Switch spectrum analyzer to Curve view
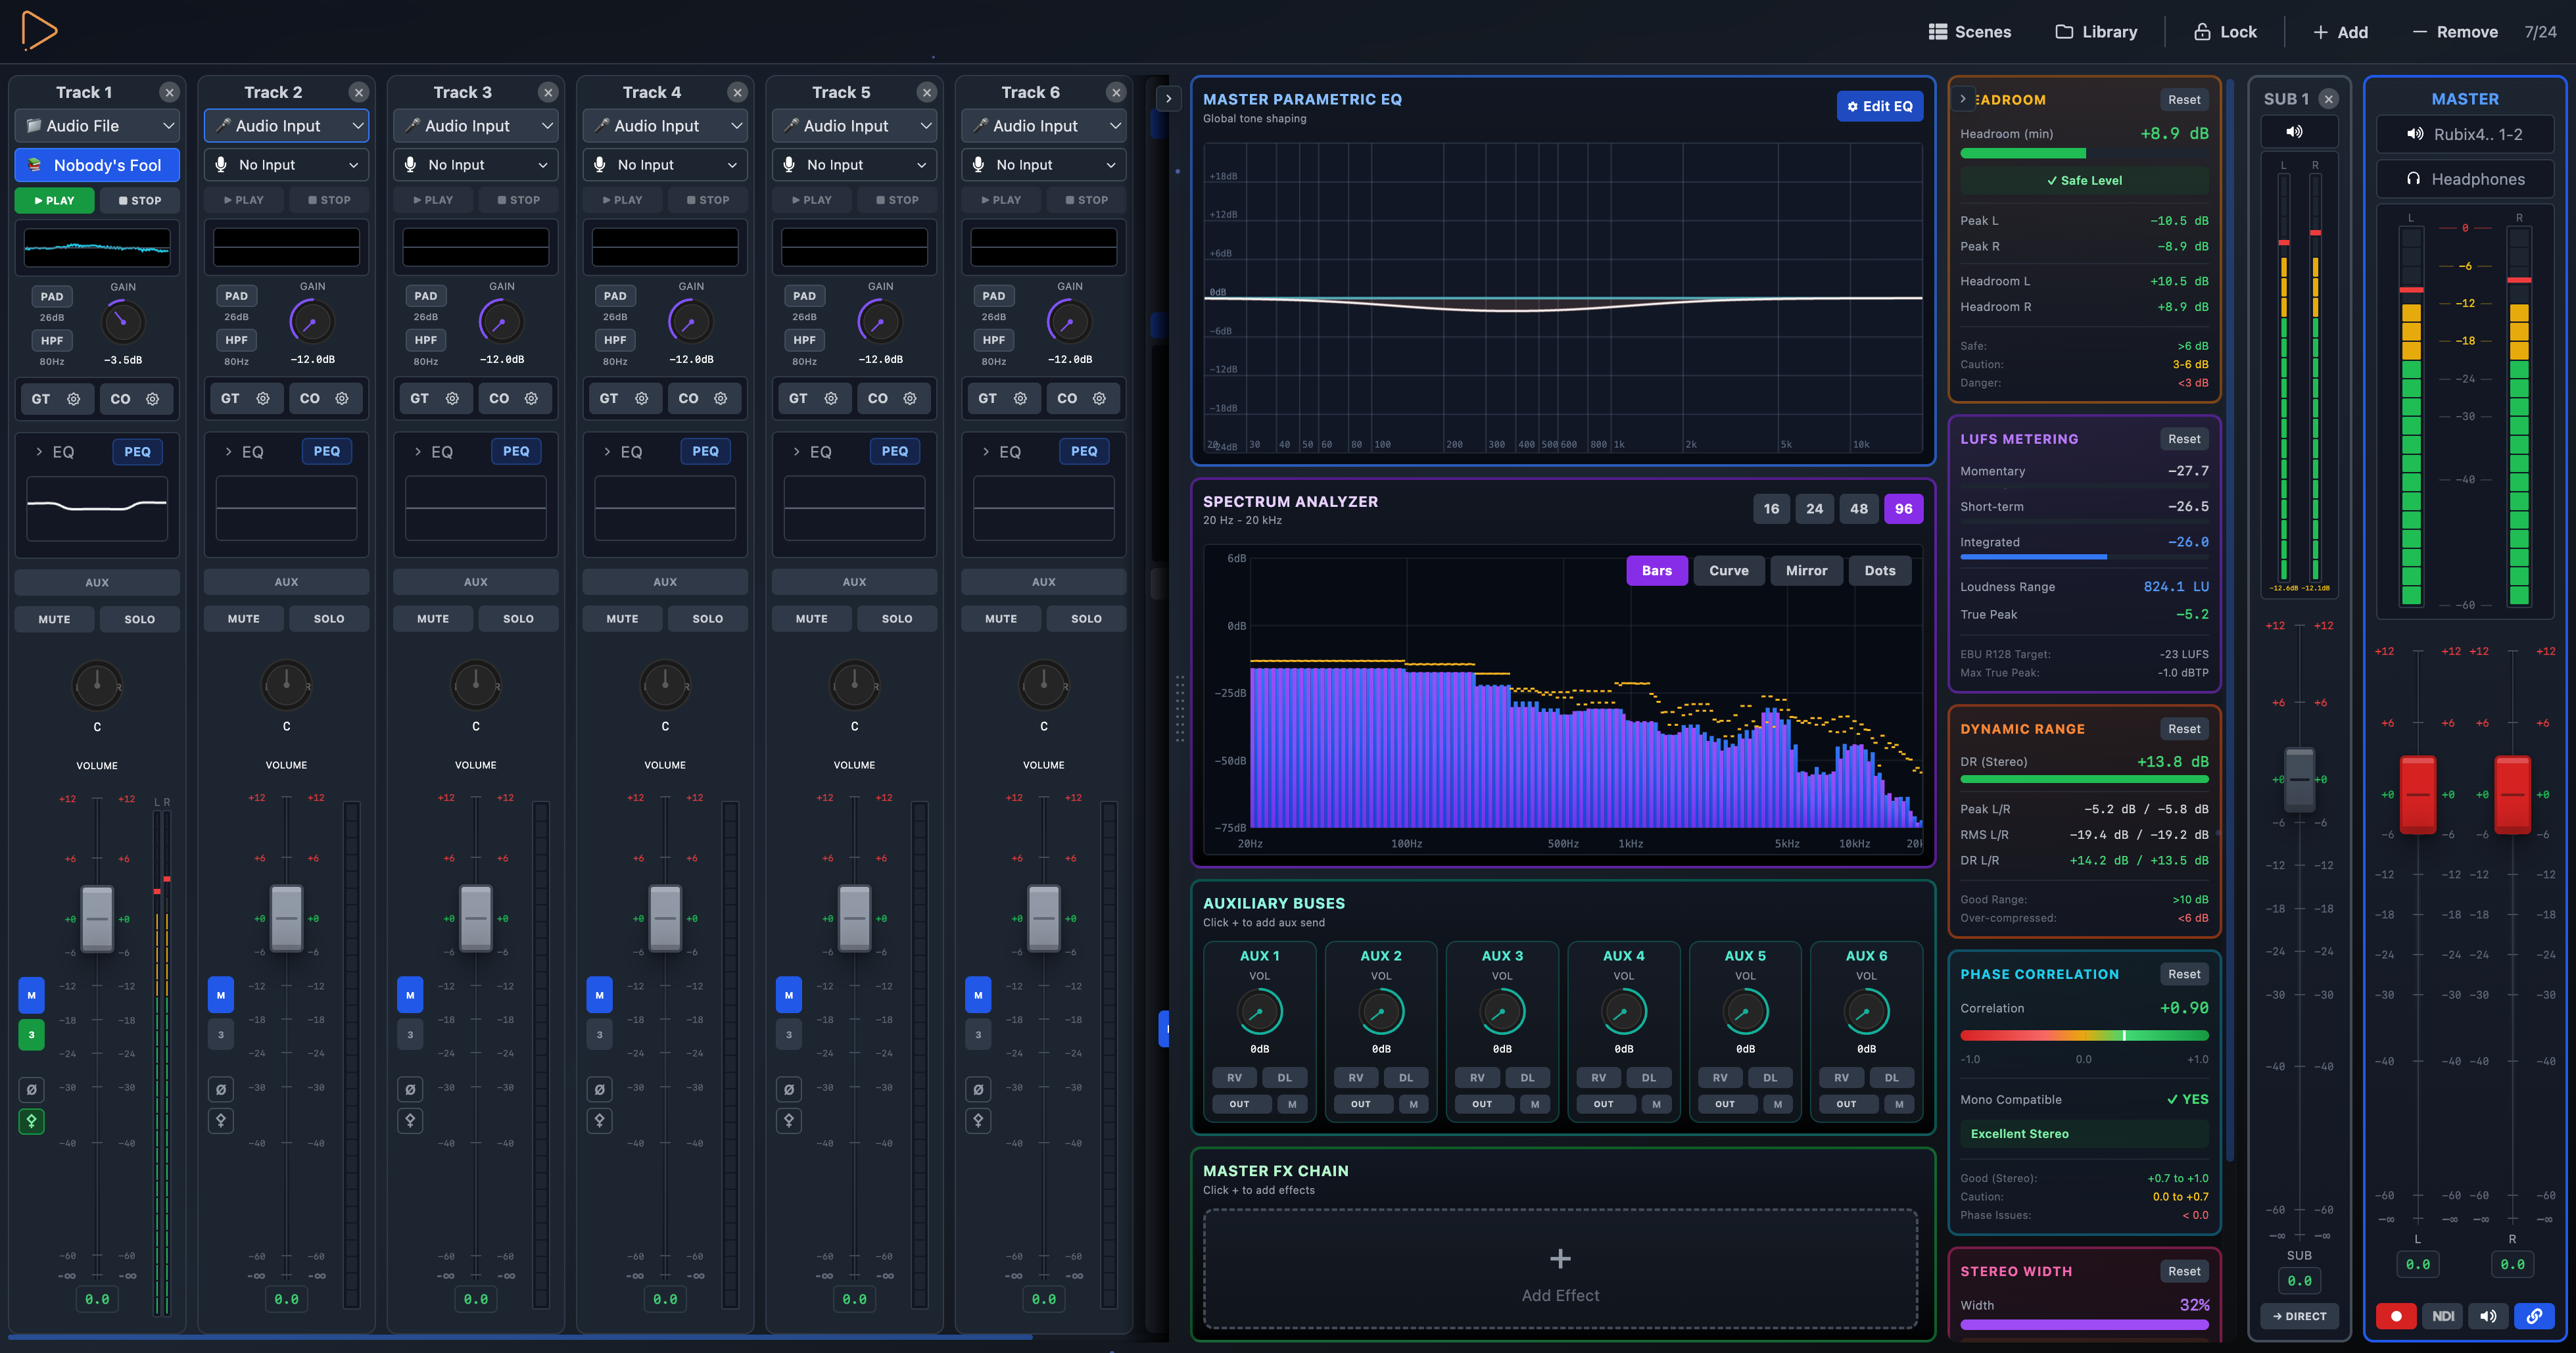 click(x=1729, y=570)
